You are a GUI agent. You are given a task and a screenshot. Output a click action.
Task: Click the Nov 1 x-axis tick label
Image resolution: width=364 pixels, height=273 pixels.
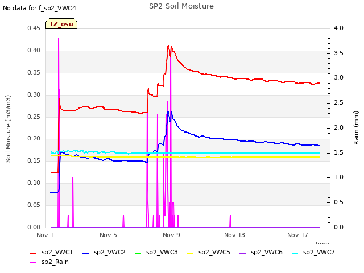(x=45, y=235)
